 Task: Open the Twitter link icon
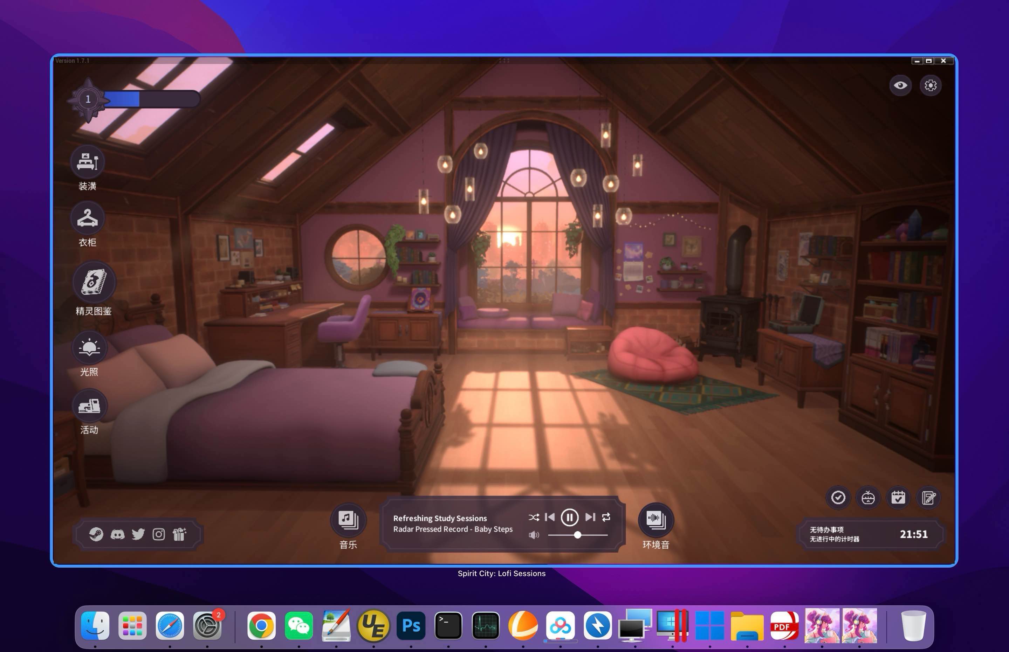point(138,534)
